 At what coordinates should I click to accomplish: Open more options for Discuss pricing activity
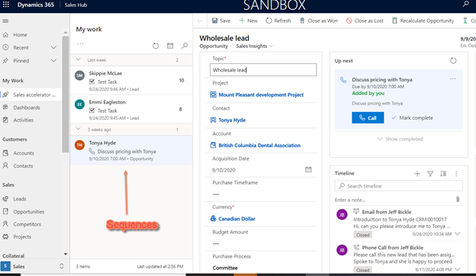click(x=452, y=79)
